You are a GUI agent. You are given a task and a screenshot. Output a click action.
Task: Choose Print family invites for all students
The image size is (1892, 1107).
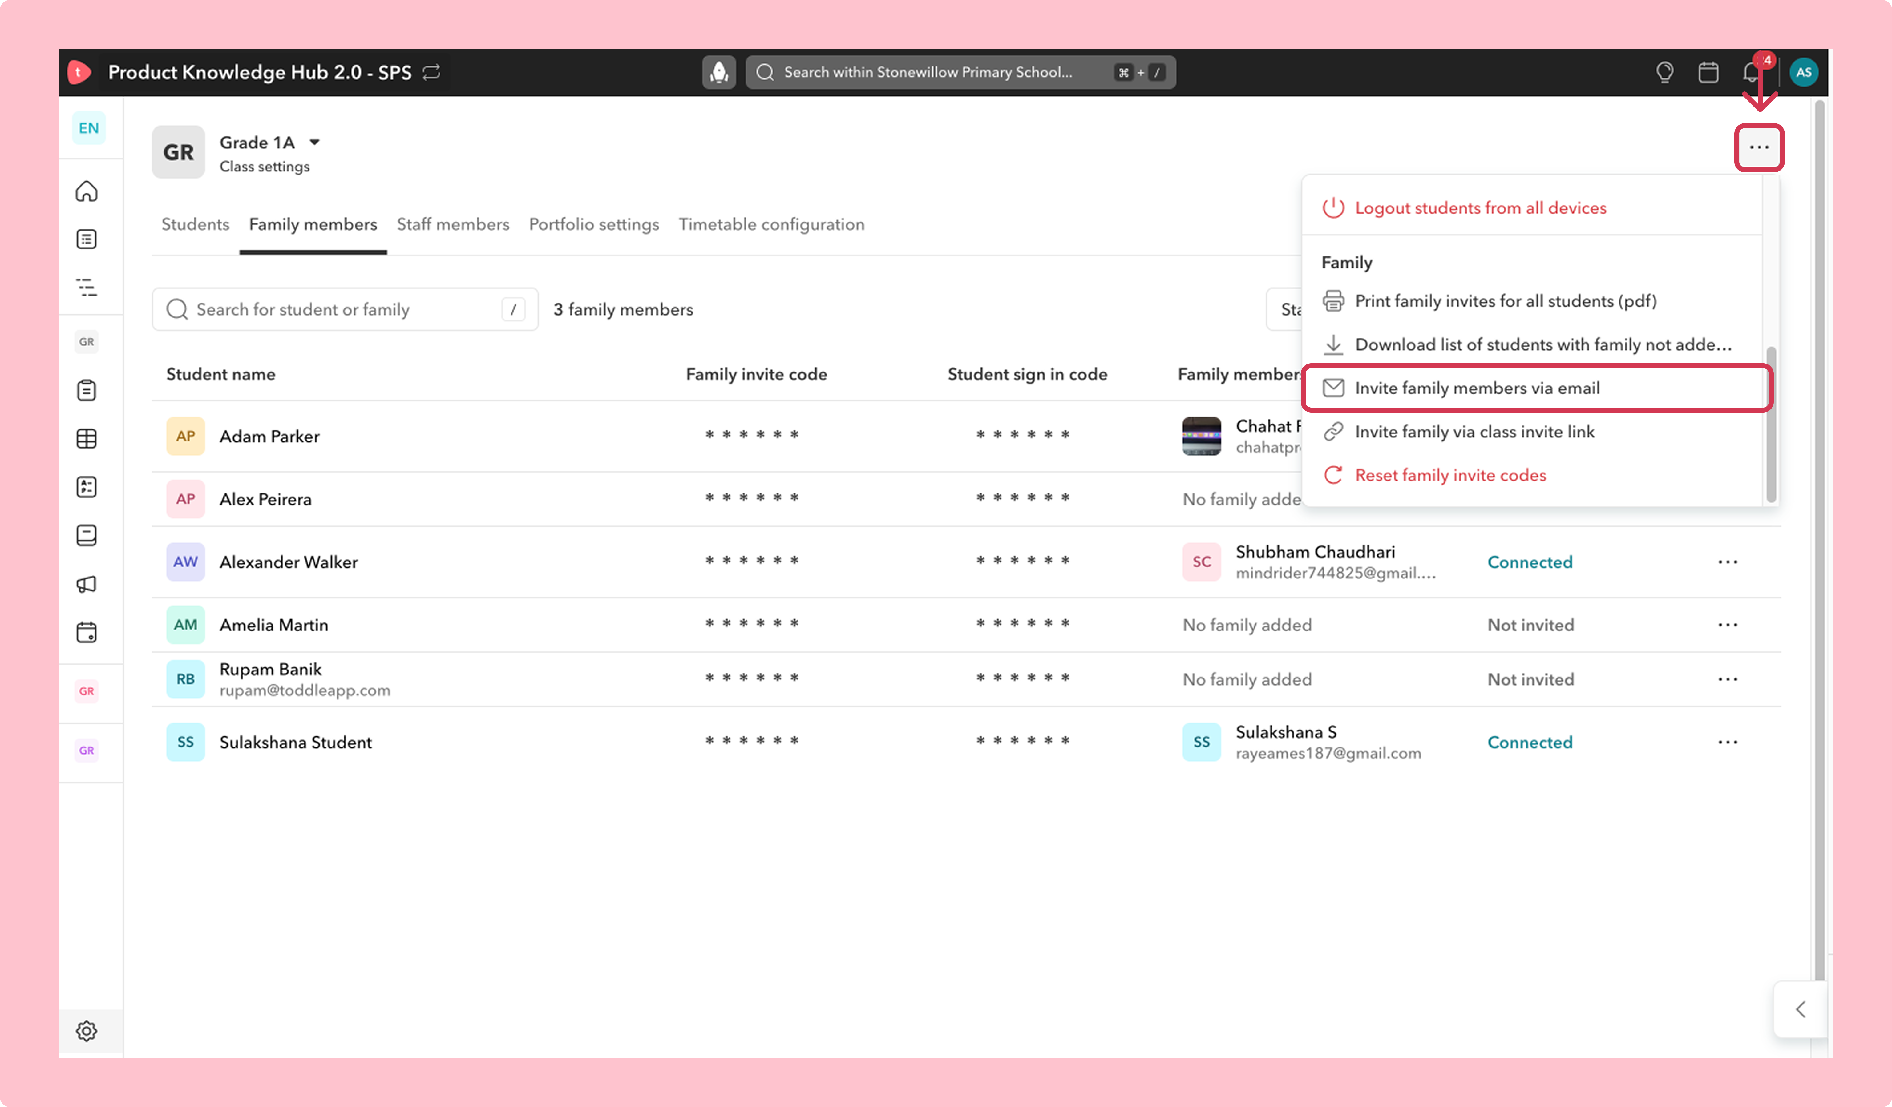[1532, 301]
